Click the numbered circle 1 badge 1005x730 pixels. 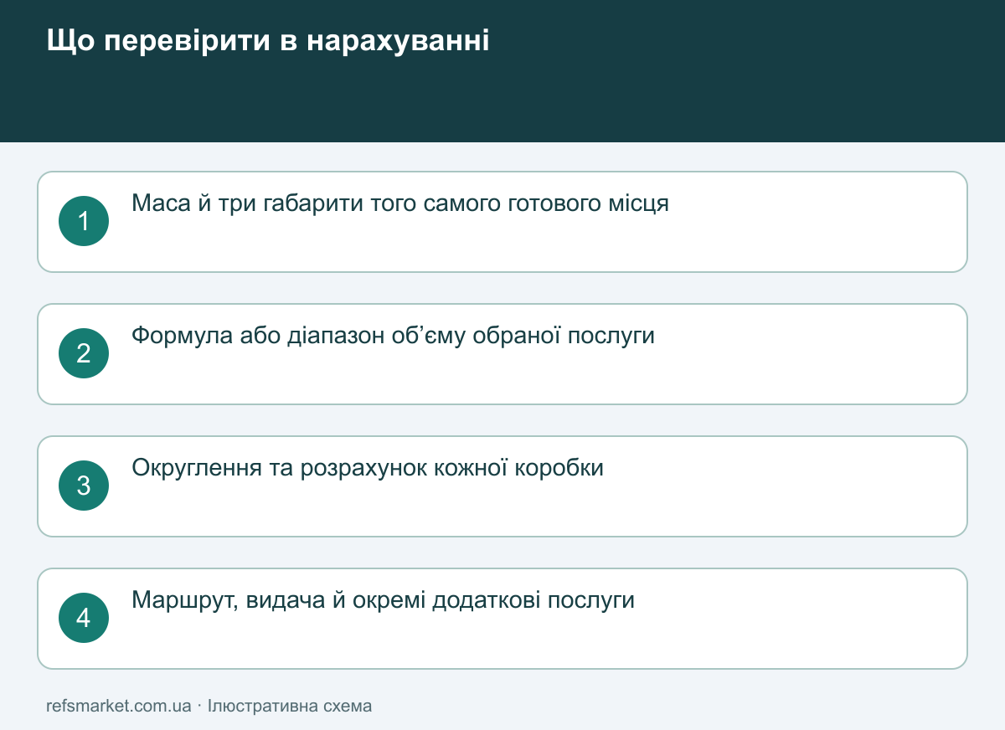84,221
